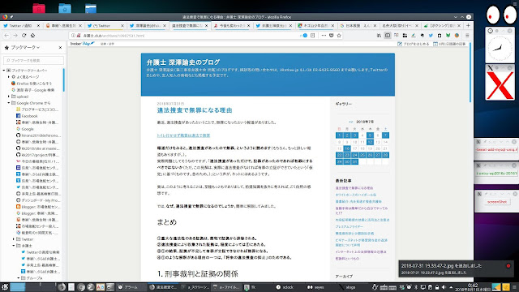This screenshot has height=292, width=519.
Task: Expand the よく見るページ folder
Action: point(9,77)
